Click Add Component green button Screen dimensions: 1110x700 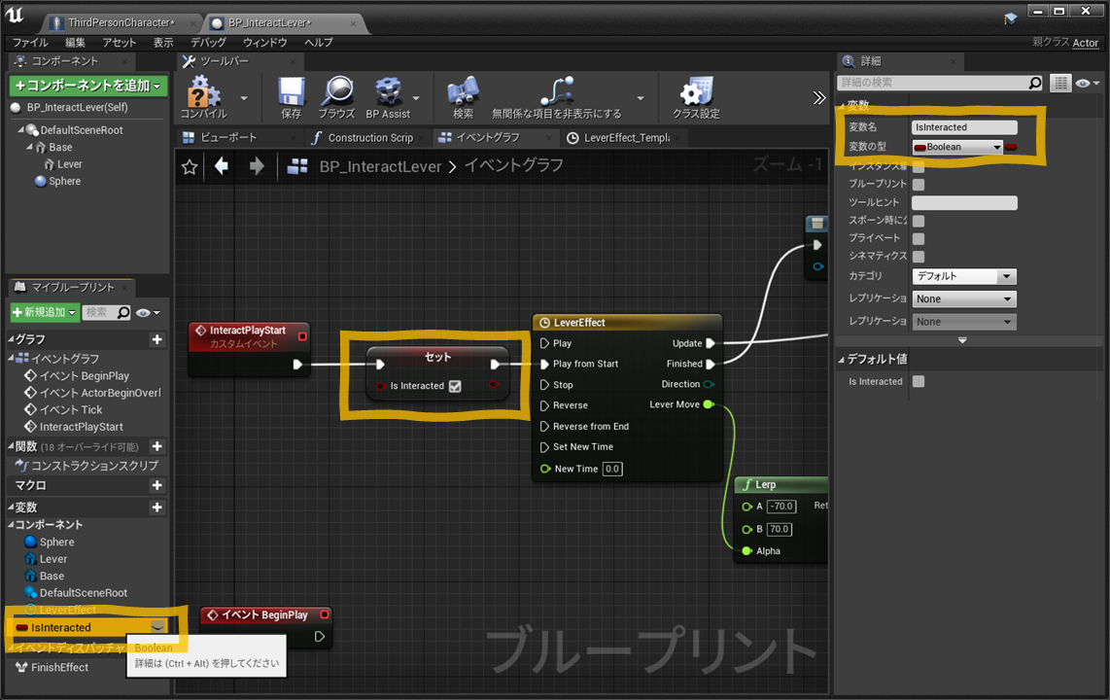click(x=88, y=86)
